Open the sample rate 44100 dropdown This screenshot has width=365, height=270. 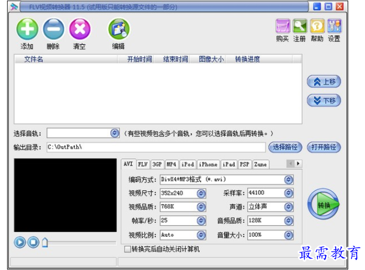pos(289,193)
